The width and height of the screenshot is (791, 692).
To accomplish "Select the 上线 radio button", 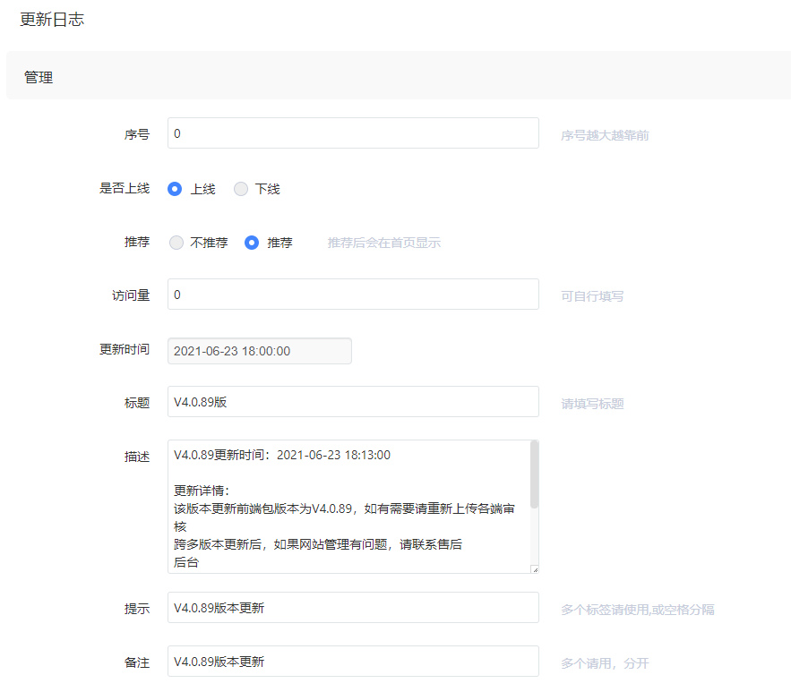I will (175, 189).
